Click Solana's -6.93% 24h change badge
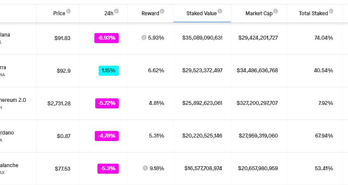348x185 pixels. click(106, 38)
